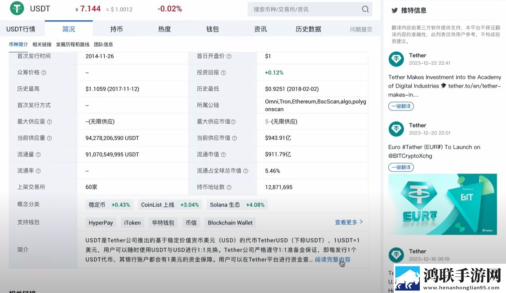Click the 2014-11-26 issue date
The image size is (506, 293).
click(99, 56)
